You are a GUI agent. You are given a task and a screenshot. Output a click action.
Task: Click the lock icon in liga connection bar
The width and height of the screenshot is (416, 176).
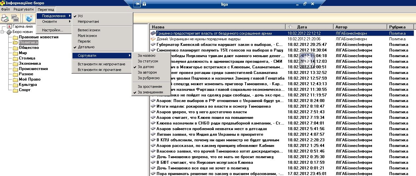coord(144,4)
